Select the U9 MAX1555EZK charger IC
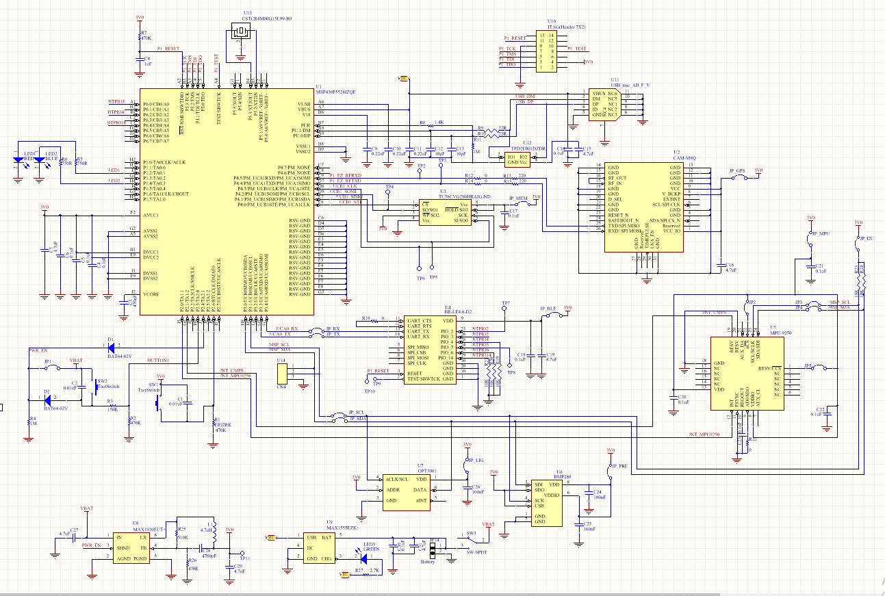Viewport: 885px width, 596px height. [x=318, y=548]
